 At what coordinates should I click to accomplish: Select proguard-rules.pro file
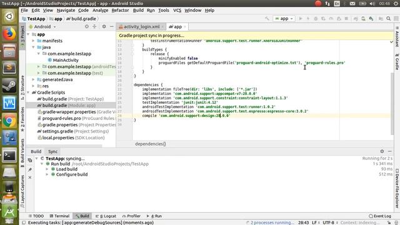[76, 118]
